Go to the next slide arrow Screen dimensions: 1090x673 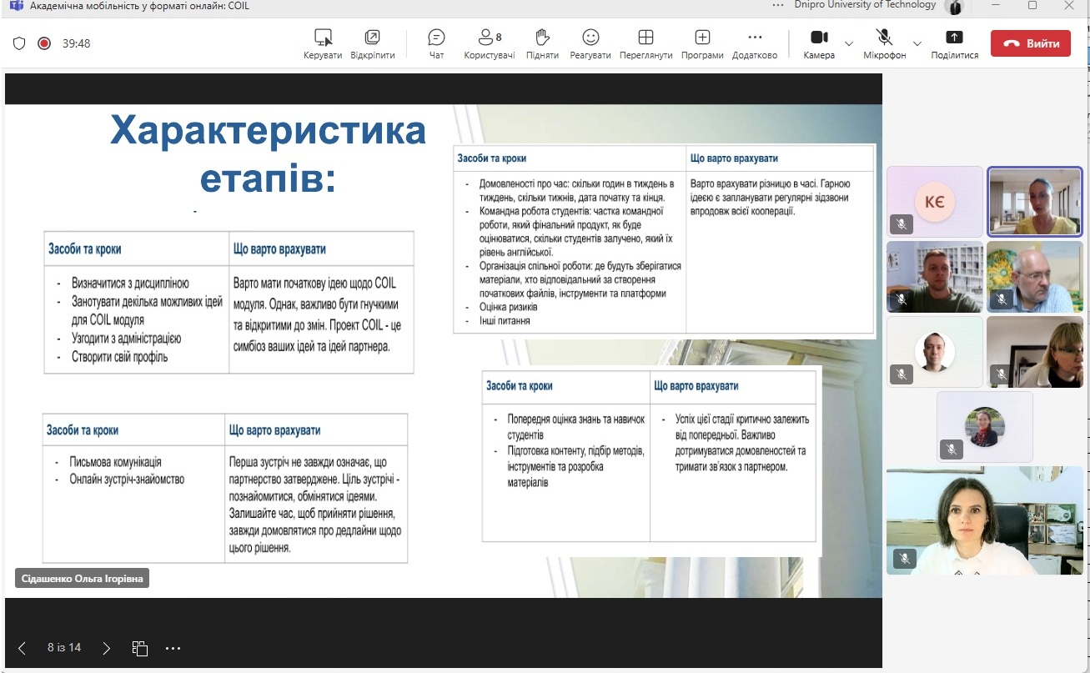[x=106, y=648]
